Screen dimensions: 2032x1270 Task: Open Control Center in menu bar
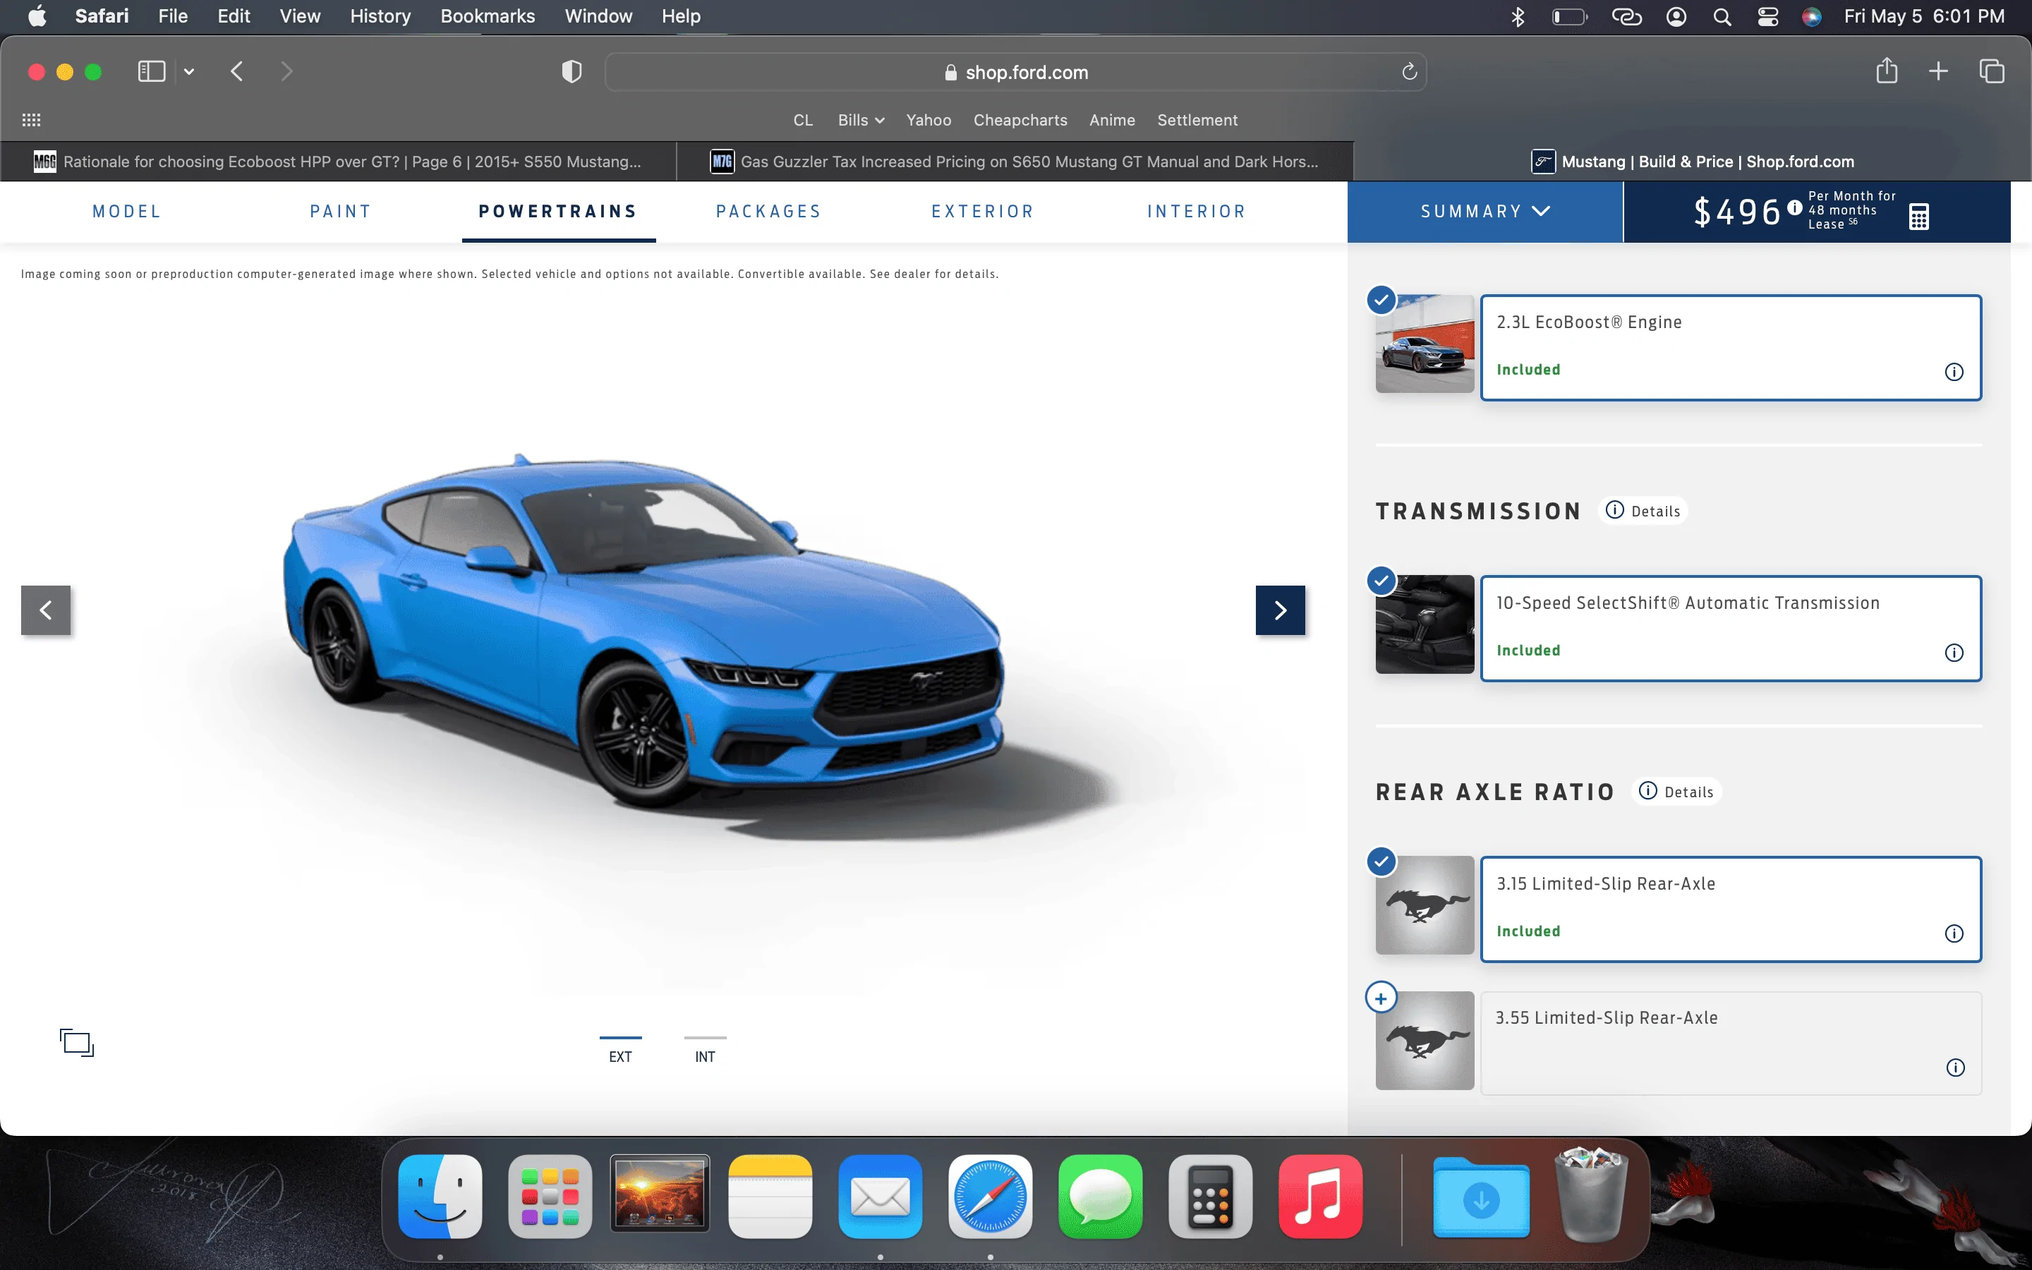(x=1767, y=17)
